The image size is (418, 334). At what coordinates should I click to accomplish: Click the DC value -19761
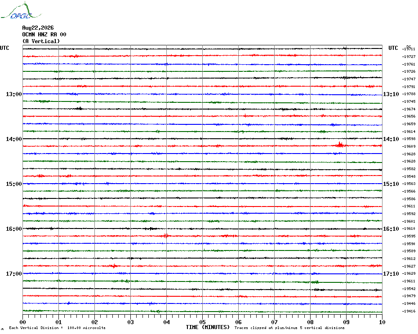[409, 64]
